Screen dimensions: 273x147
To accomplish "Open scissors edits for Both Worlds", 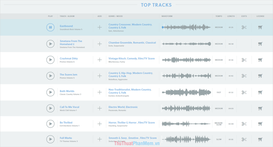I will 244,92.
